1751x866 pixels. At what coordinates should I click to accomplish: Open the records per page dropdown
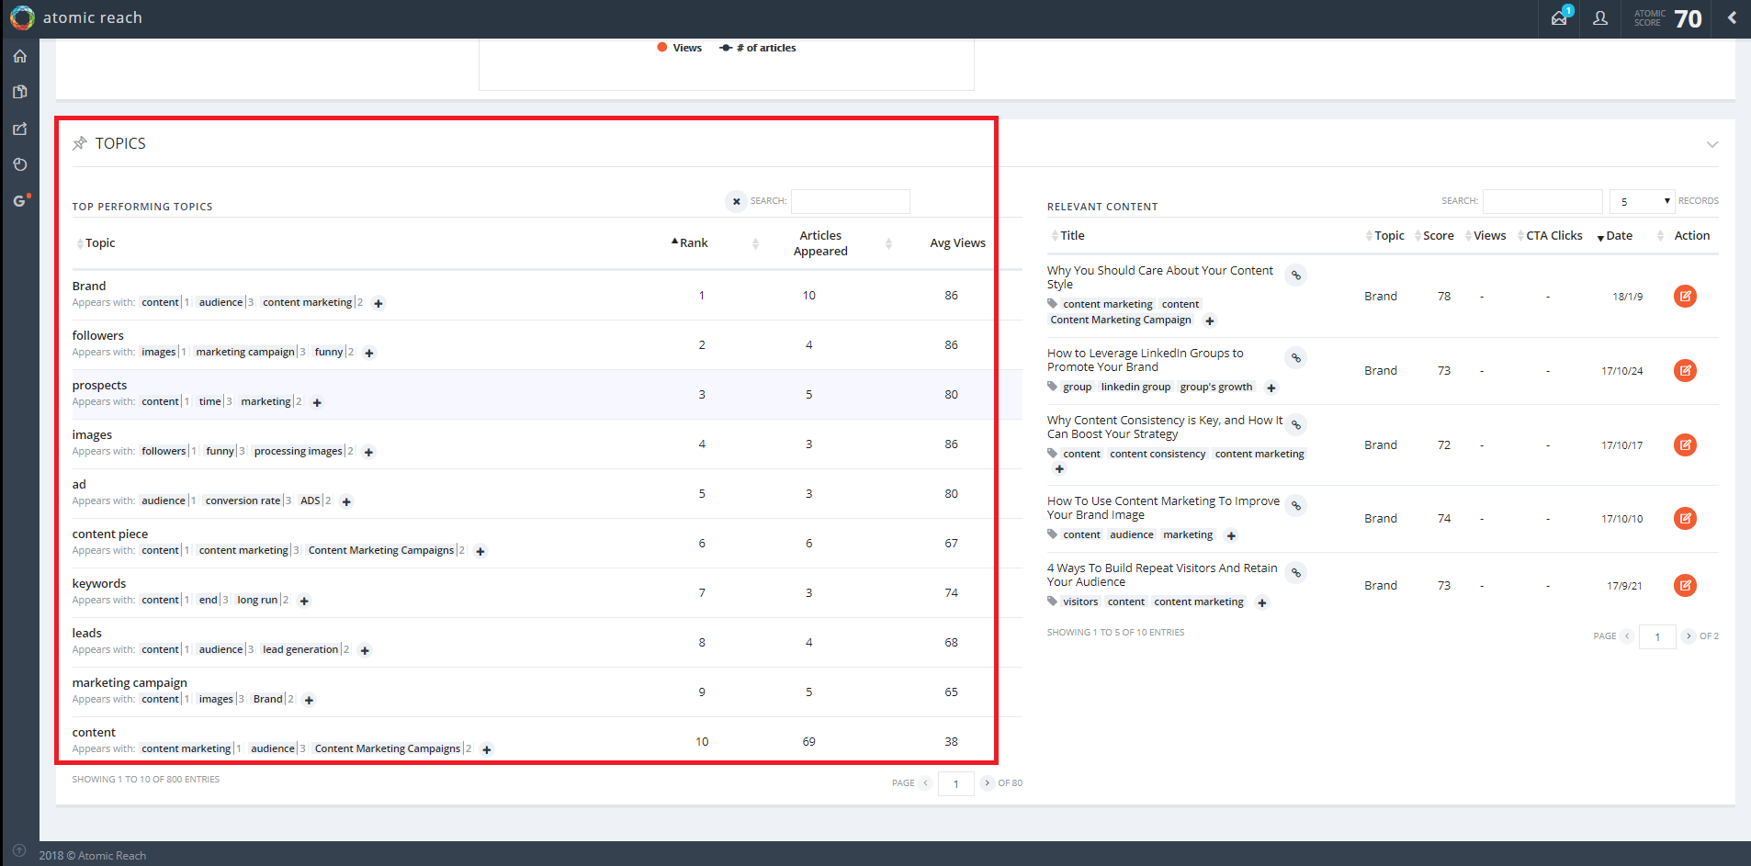[1642, 201]
